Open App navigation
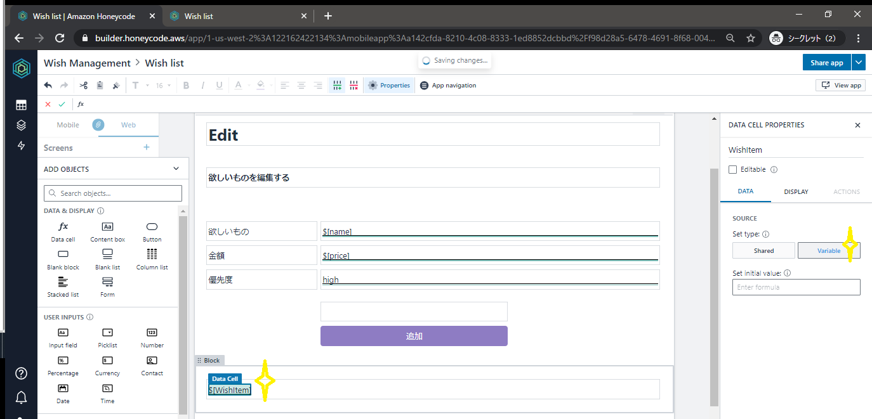The image size is (872, 419). (448, 85)
